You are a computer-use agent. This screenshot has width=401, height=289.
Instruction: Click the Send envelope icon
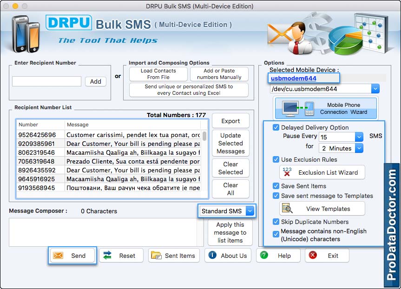(x=58, y=255)
